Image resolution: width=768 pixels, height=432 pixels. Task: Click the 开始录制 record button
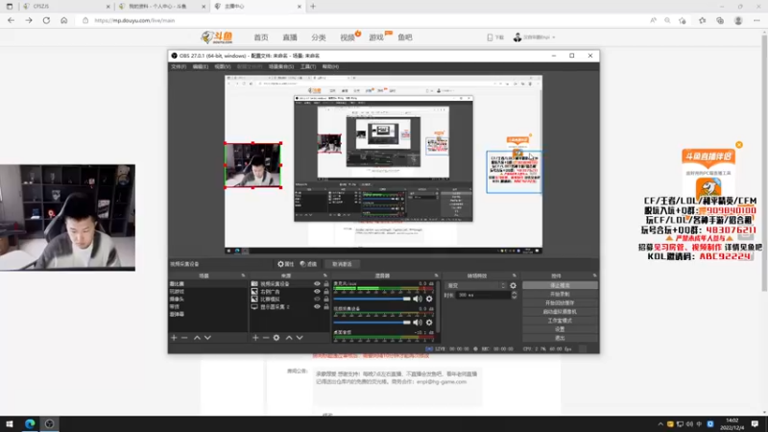(560, 294)
